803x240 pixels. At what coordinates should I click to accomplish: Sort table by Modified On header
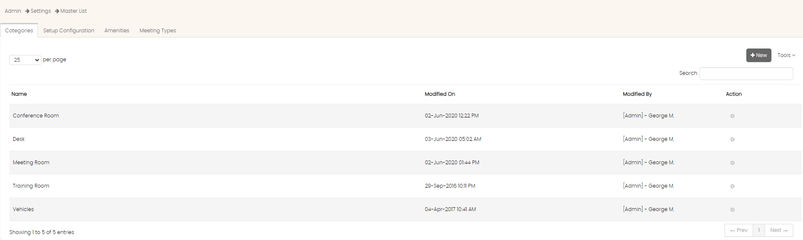click(x=440, y=94)
